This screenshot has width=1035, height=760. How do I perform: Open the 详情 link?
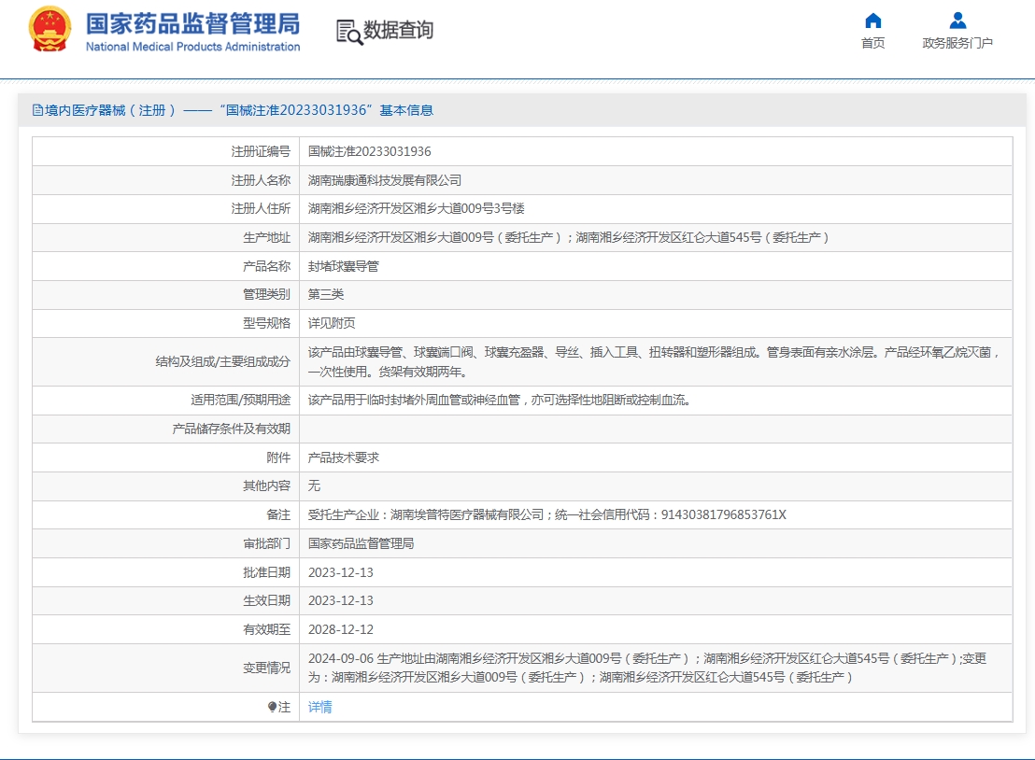click(x=320, y=707)
